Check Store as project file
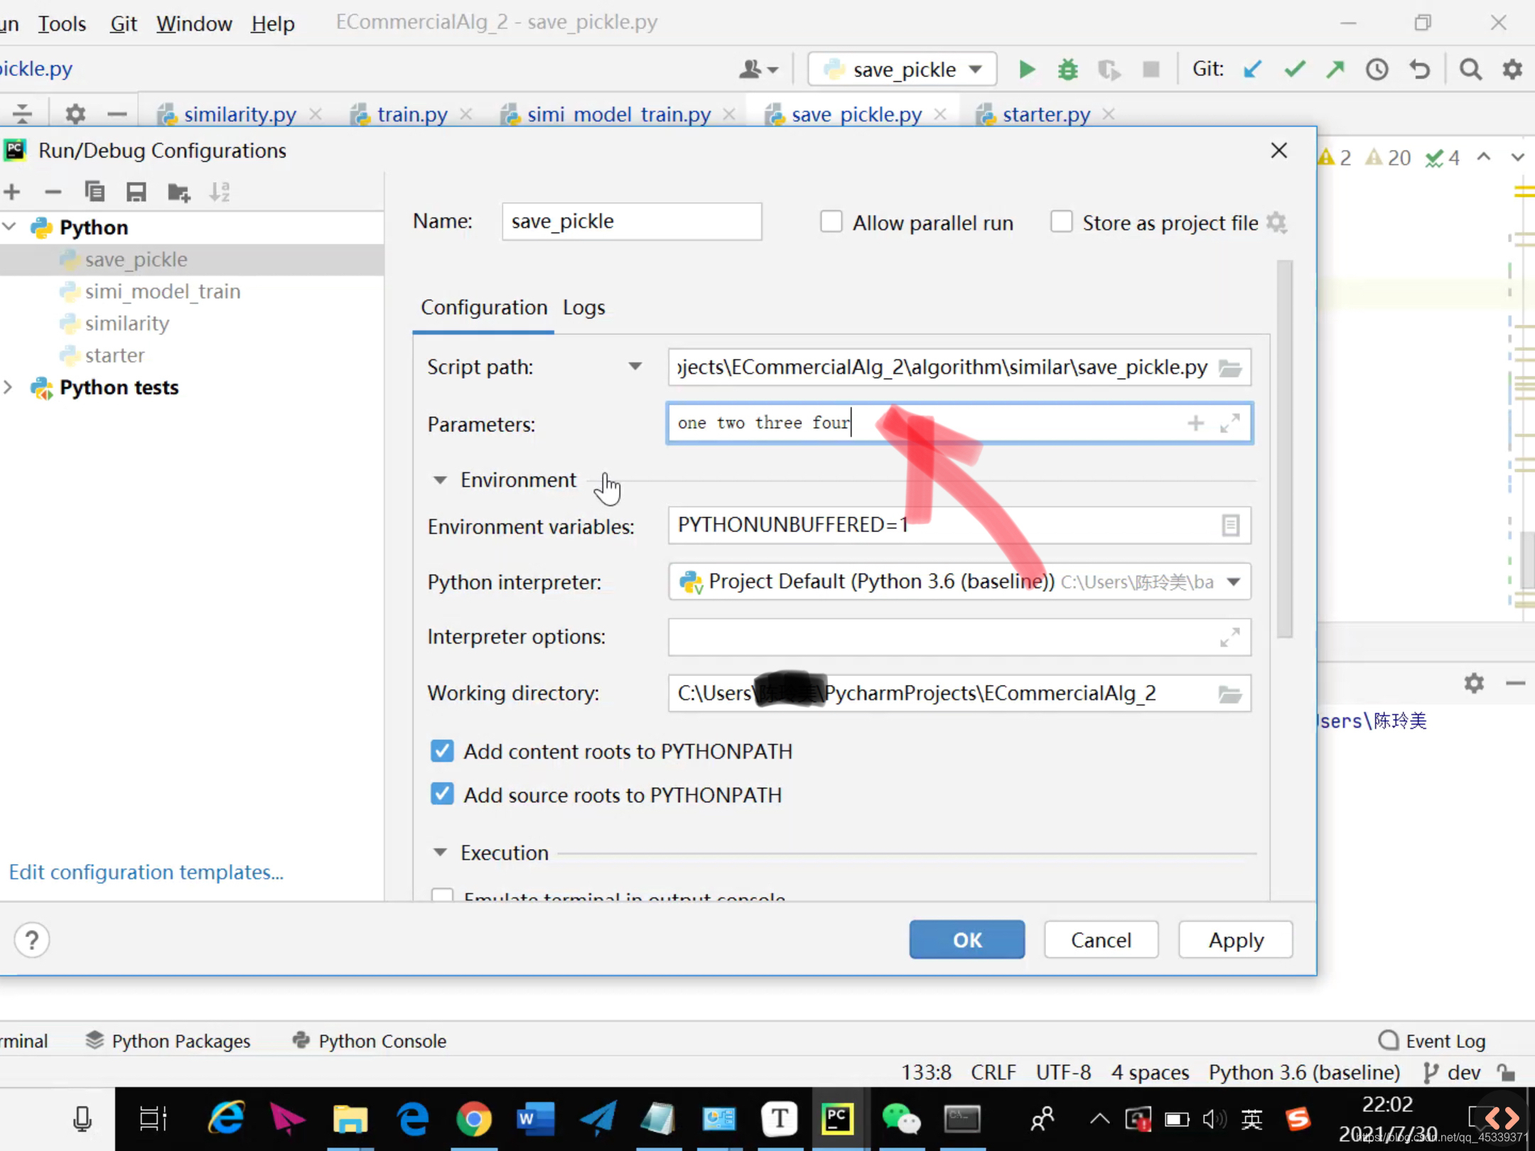The width and height of the screenshot is (1535, 1151). coord(1061,222)
